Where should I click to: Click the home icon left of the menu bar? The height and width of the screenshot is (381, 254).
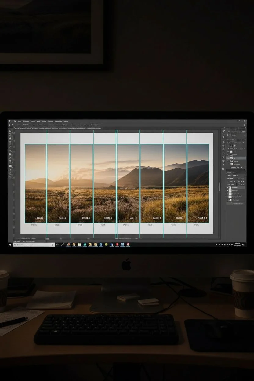pos(10,121)
